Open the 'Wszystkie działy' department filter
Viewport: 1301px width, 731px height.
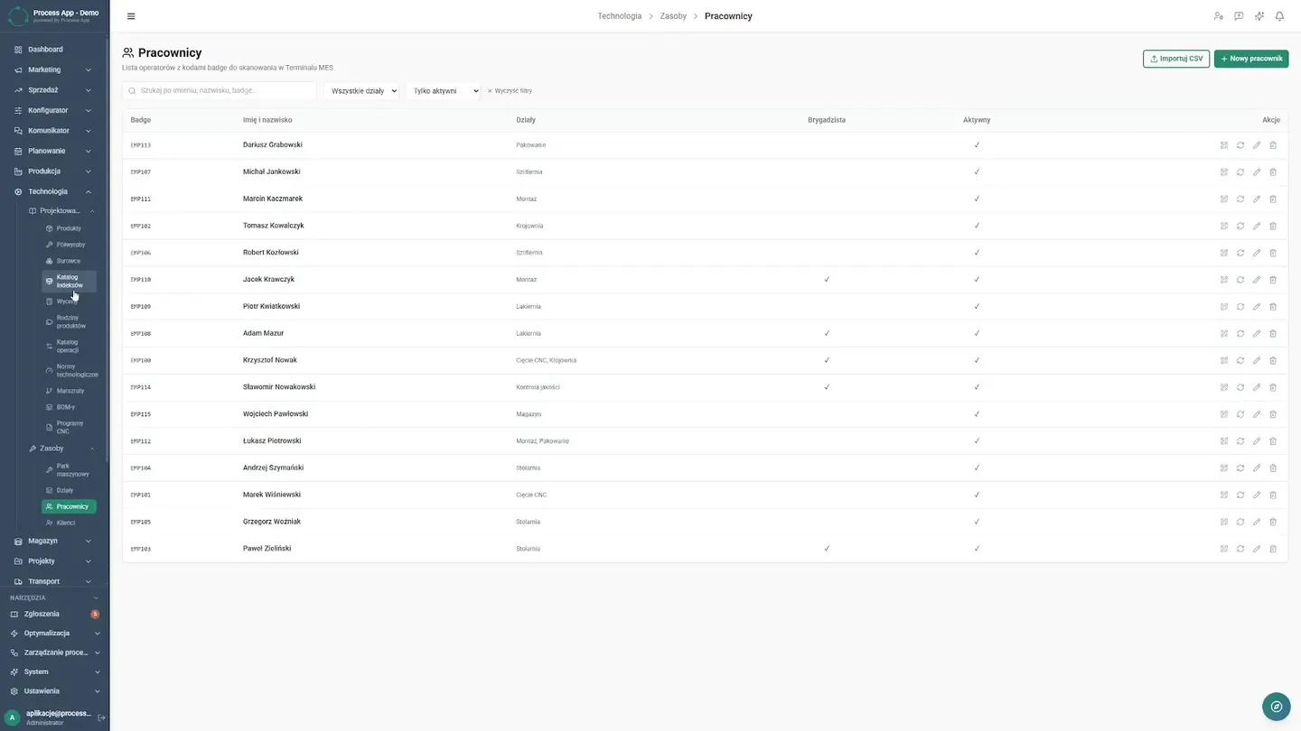pos(361,91)
